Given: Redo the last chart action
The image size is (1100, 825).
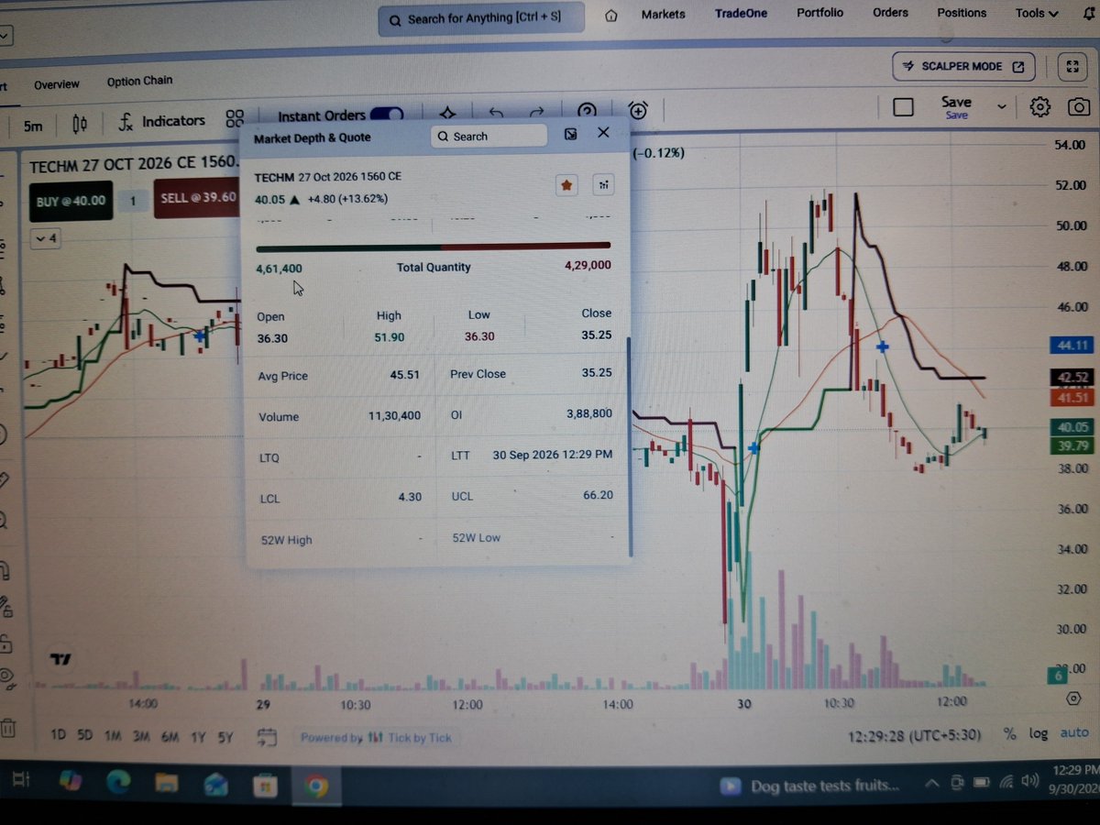Looking at the screenshot, I should click(537, 112).
